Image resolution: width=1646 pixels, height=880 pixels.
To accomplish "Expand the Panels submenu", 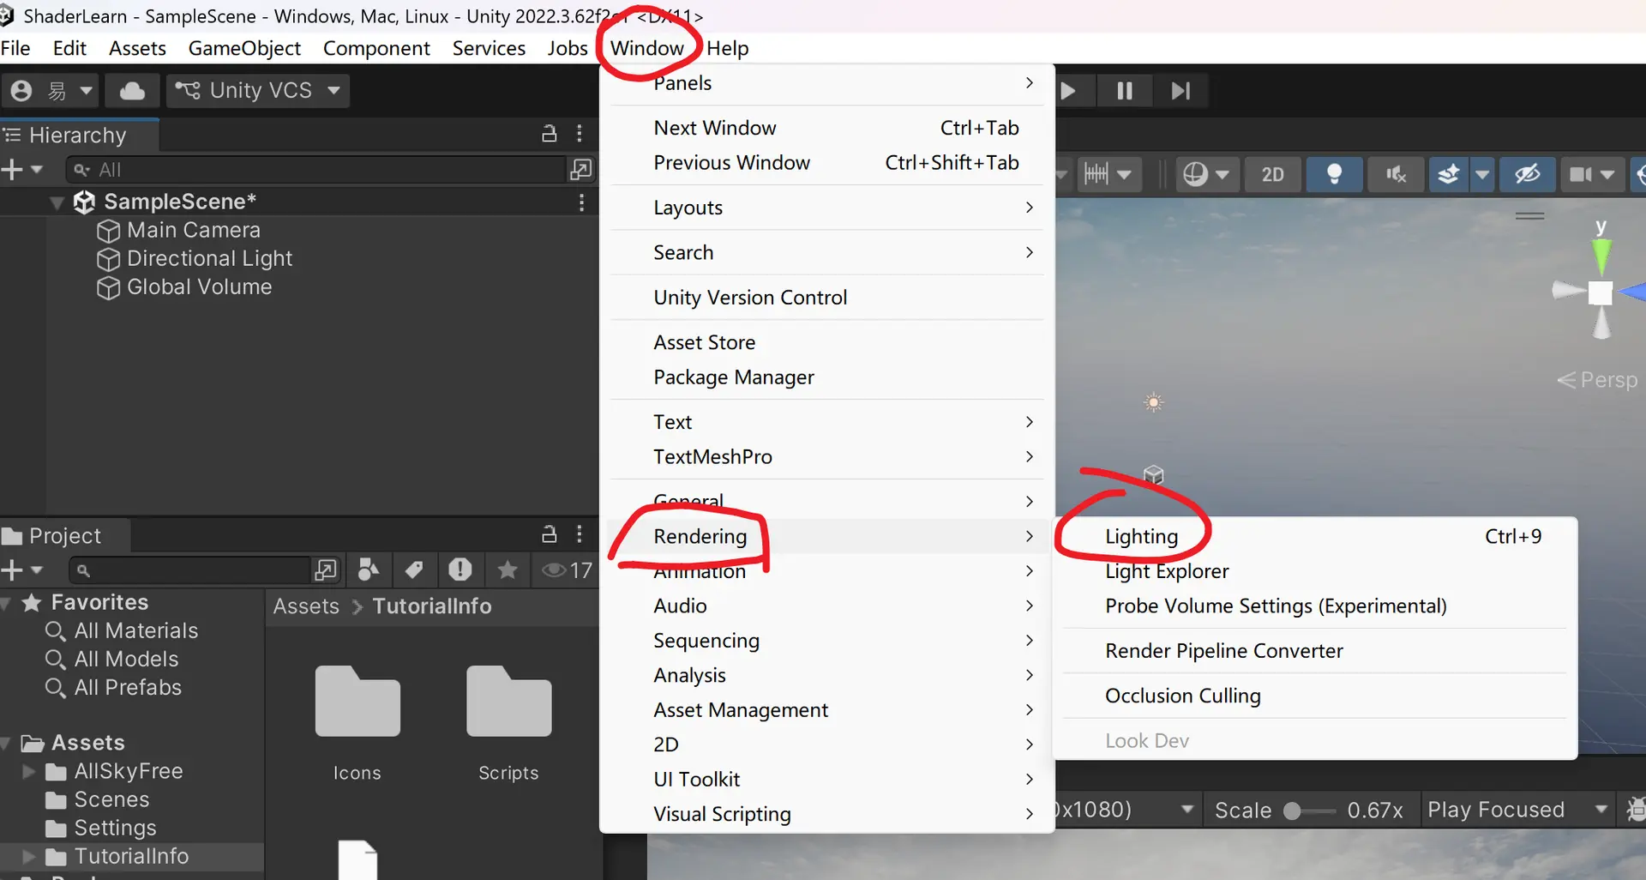I will (827, 83).
